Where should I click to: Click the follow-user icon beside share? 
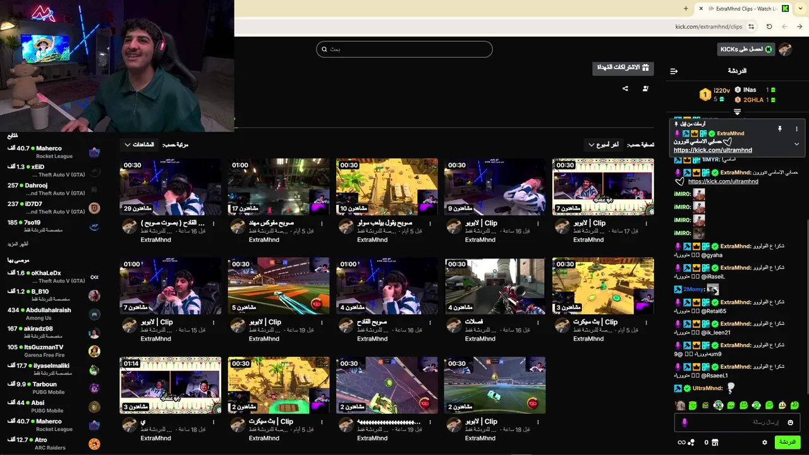tap(645, 88)
